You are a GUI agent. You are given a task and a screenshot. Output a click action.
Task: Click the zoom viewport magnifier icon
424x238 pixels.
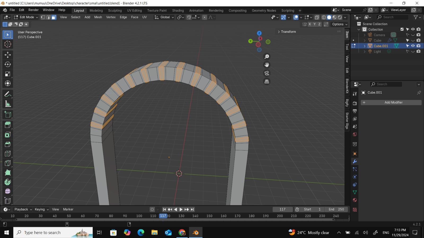[x=267, y=57]
